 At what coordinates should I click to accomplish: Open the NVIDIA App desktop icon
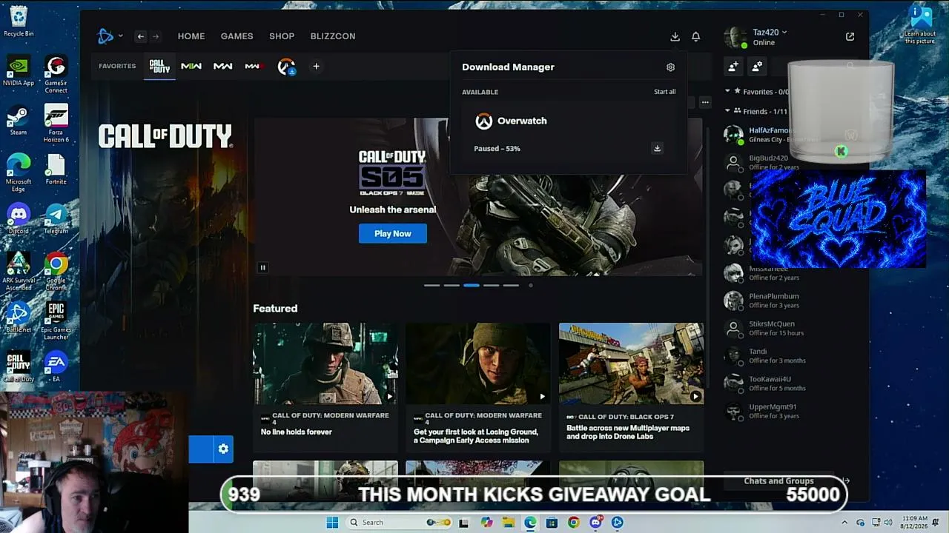[x=19, y=72]
